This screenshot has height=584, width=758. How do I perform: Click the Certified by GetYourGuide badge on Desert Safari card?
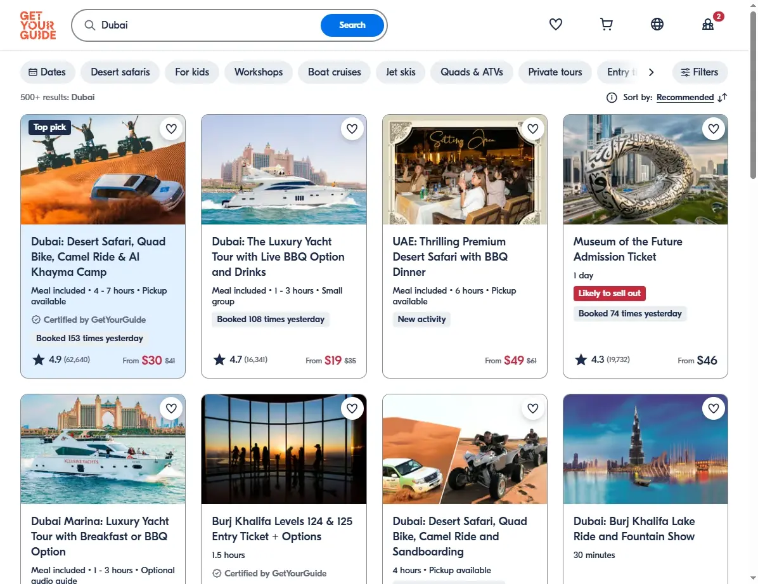(x=89, y=320)
